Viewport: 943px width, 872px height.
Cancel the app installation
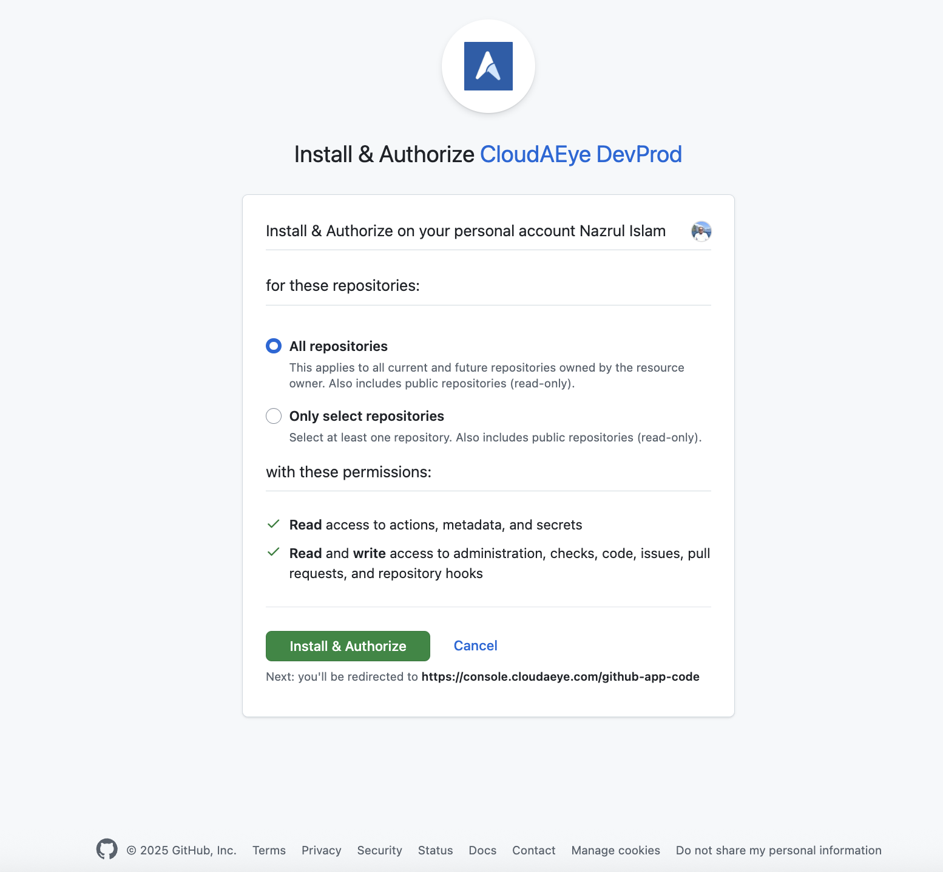coord(475,645)
